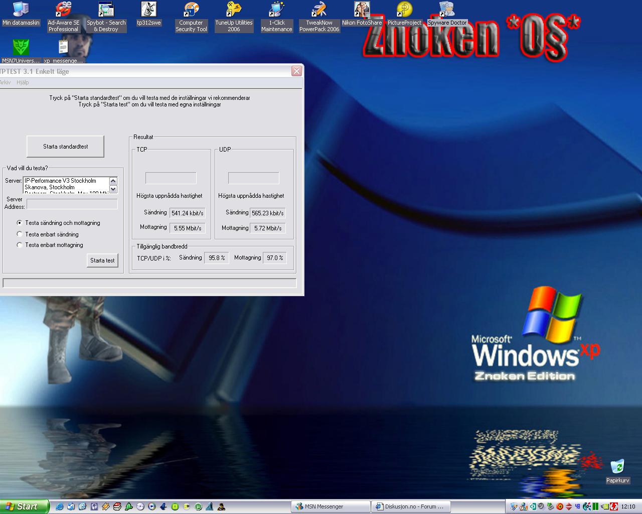Click the Server Address input field
The width and height of the screenshot is (642, 514).
pyautogui.click(x=72, y=204)
